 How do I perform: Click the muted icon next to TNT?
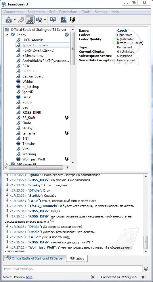pyautogui.click(x=18, y=139)
